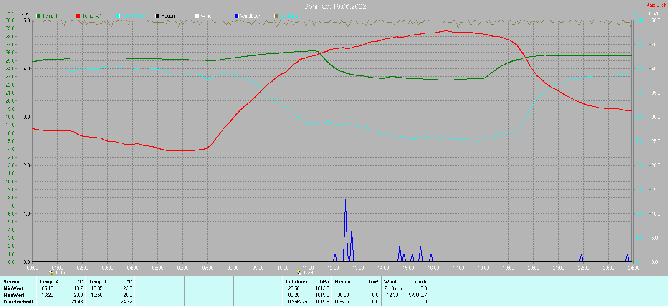Click the moon marker at 00:45
The width and height of the screenshot is (668, 306).
click(51, 272)
